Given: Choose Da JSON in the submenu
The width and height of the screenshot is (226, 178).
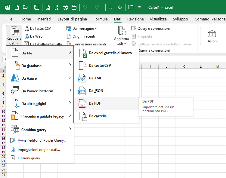Looking at the screenshot, I should [x=107, y=91].
